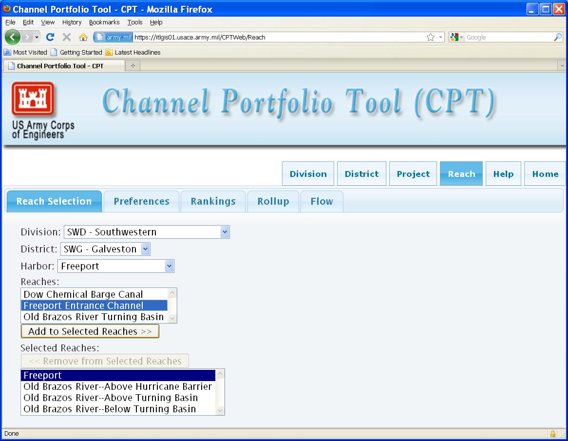Open the URL bar history dropdown arrow
The width and height of the screenshot is (568, 441).
pos(440,37)
